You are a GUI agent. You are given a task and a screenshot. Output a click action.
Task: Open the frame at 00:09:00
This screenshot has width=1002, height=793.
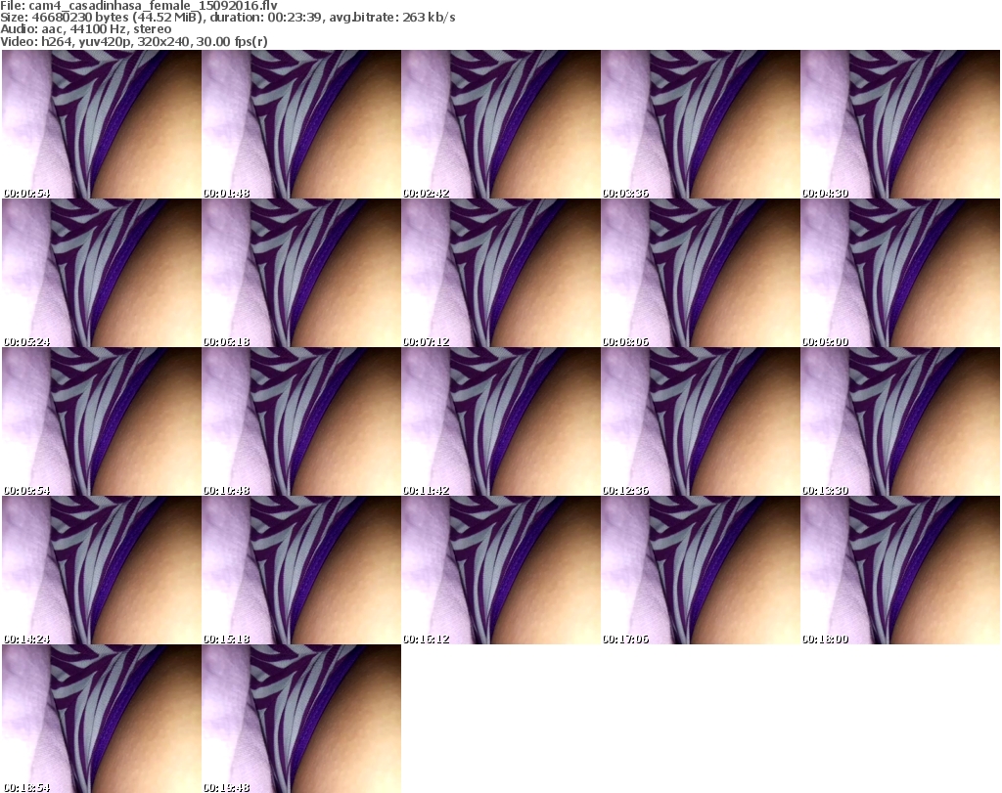[x=900, y=273]
